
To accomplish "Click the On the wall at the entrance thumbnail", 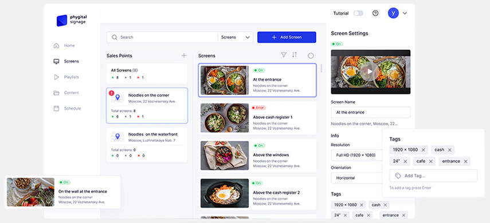I will pos(30,192).
